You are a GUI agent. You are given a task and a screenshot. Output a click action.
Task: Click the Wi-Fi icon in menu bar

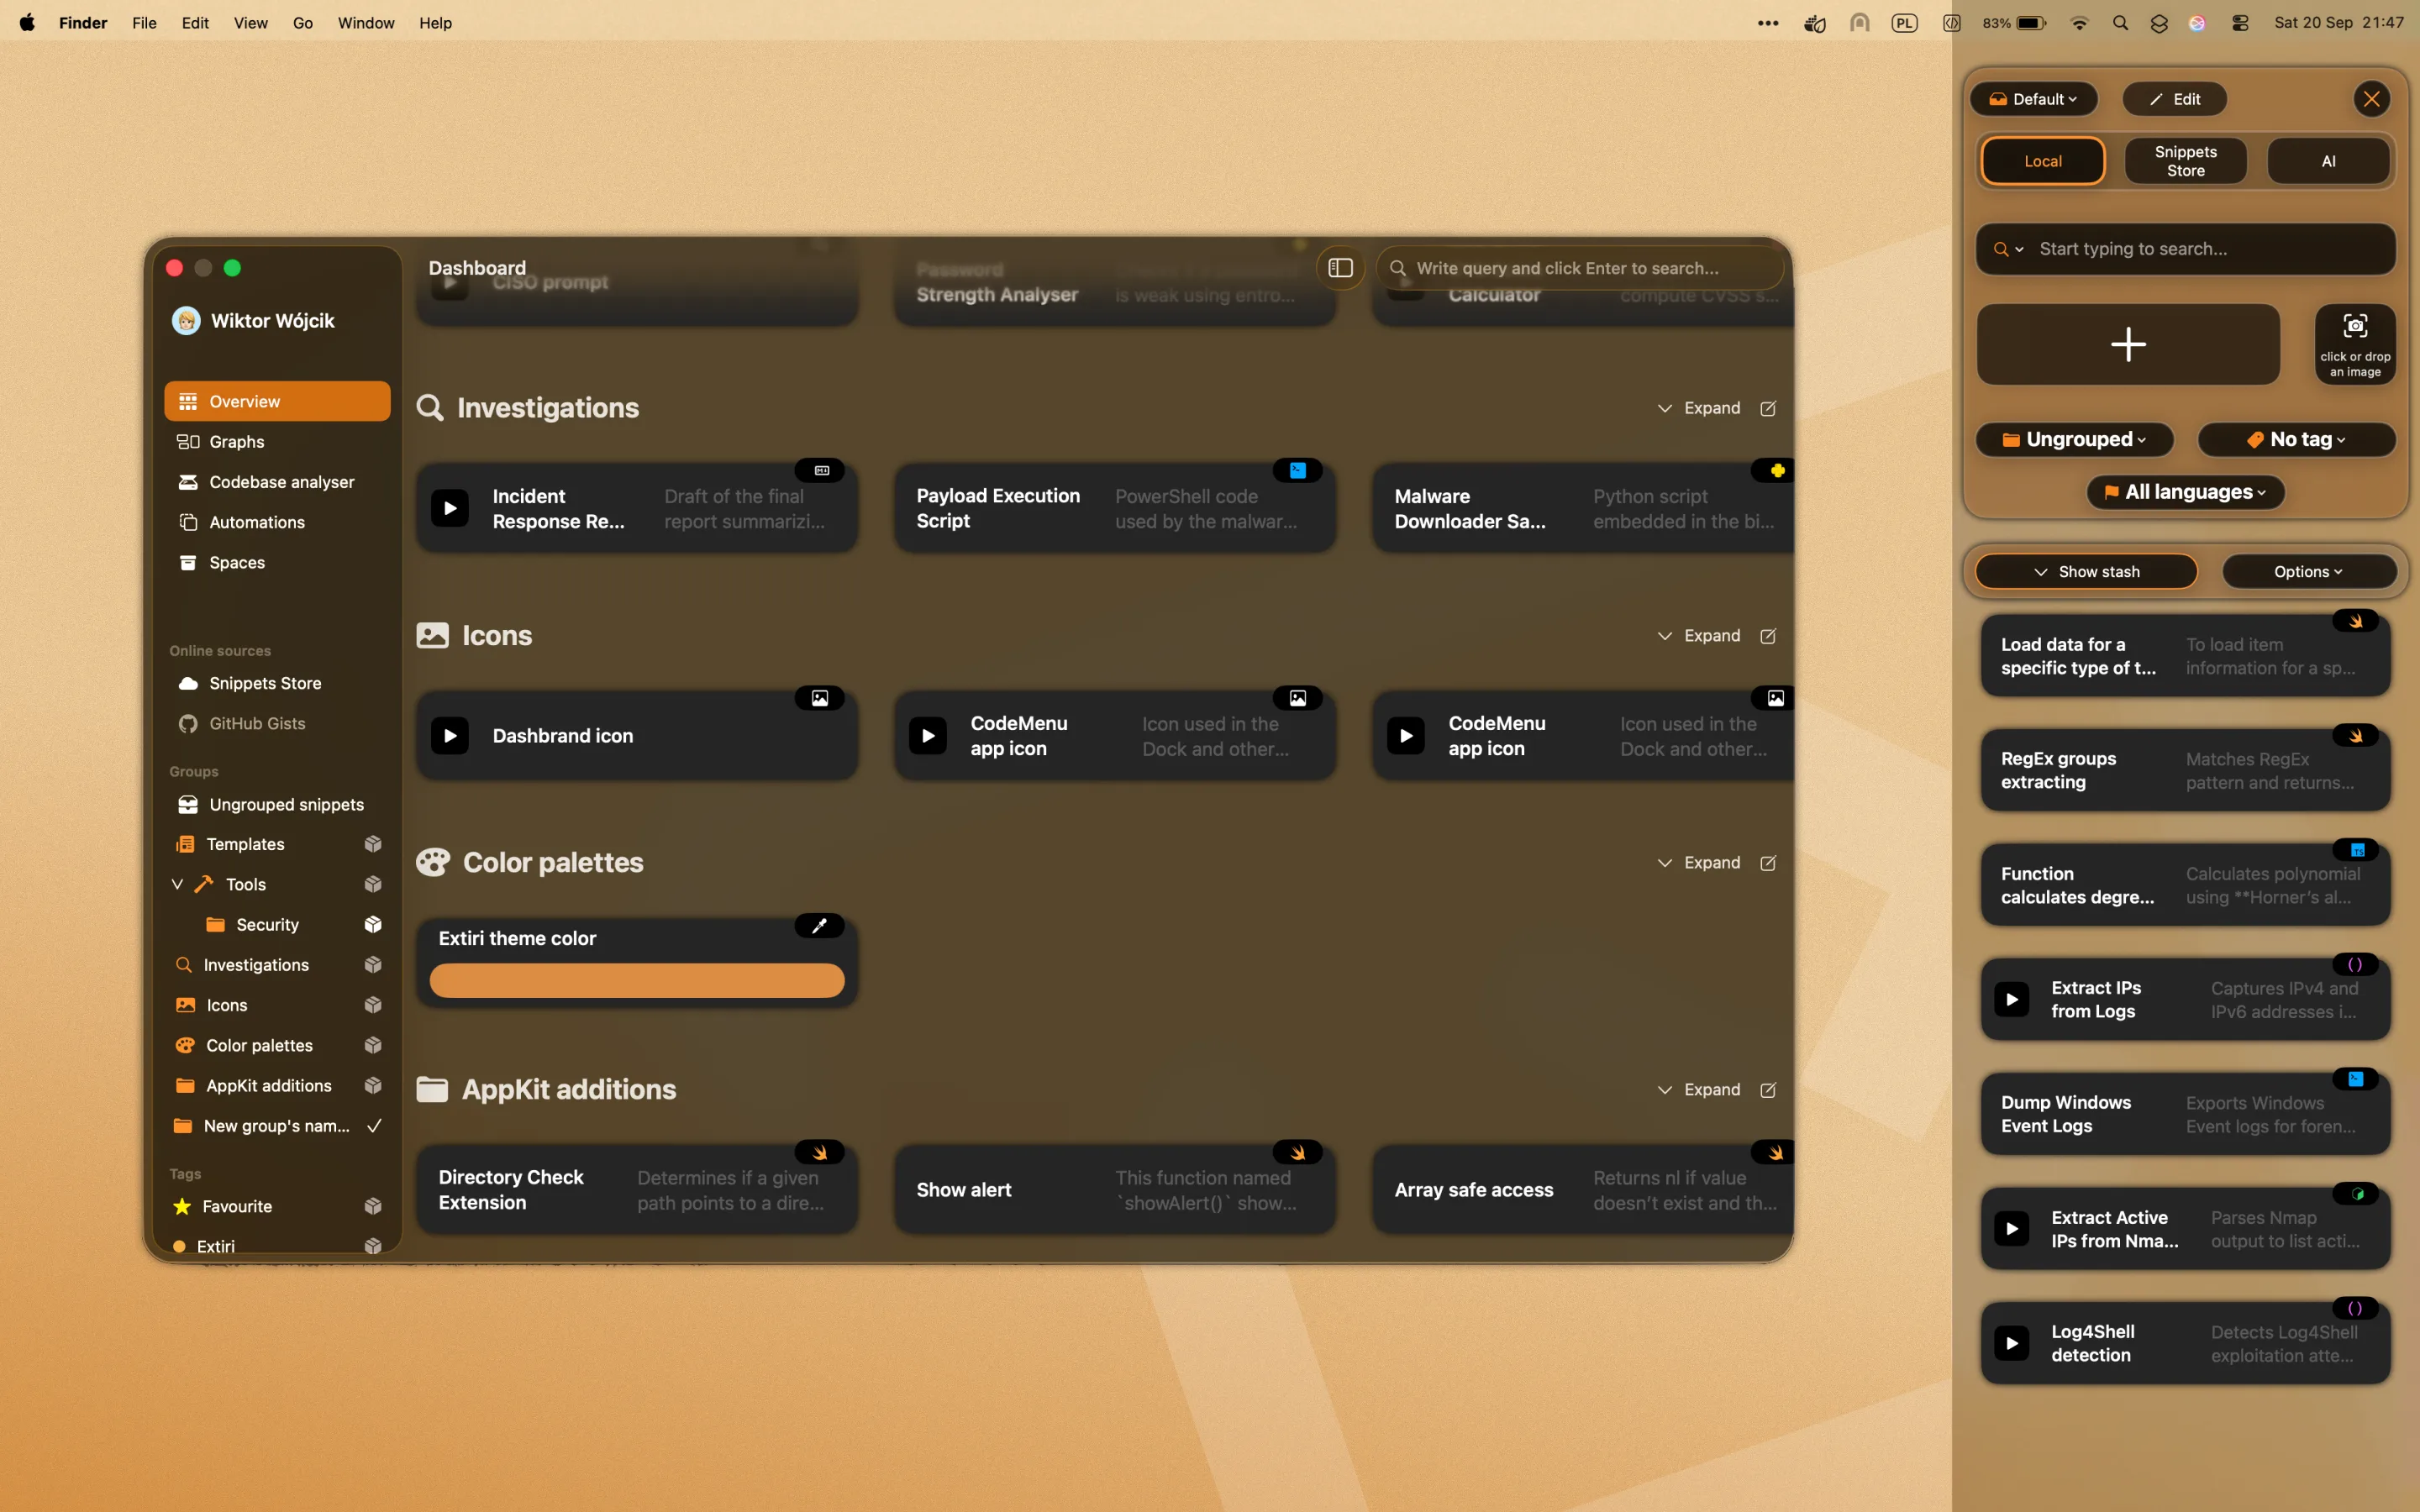point(2079,23)
